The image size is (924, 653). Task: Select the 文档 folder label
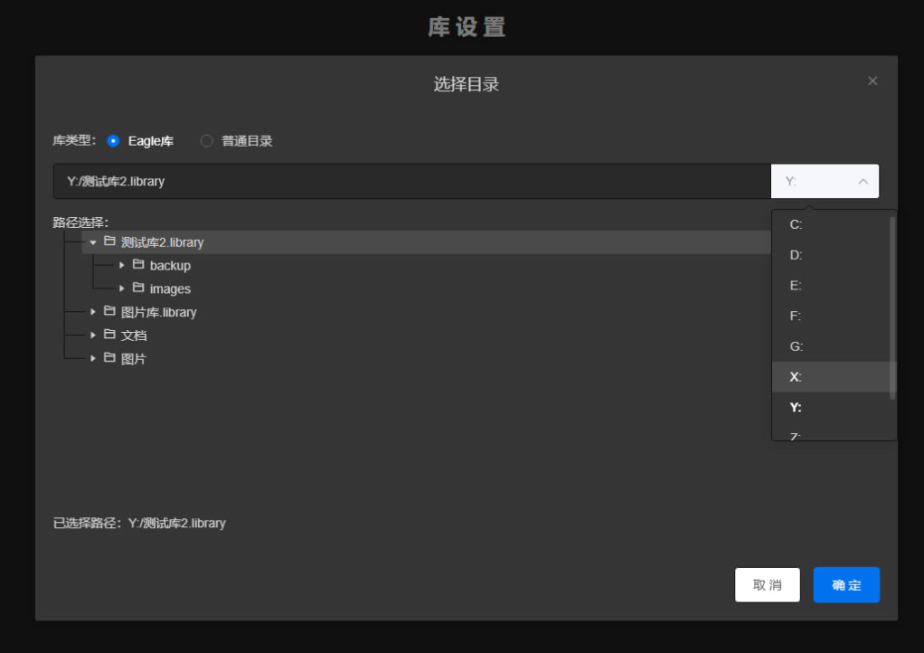(x=134, y=336)
